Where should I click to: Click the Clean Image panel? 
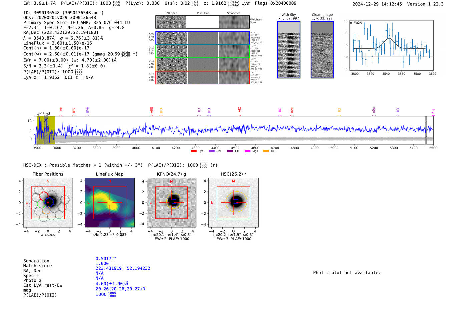click(322, 50)
